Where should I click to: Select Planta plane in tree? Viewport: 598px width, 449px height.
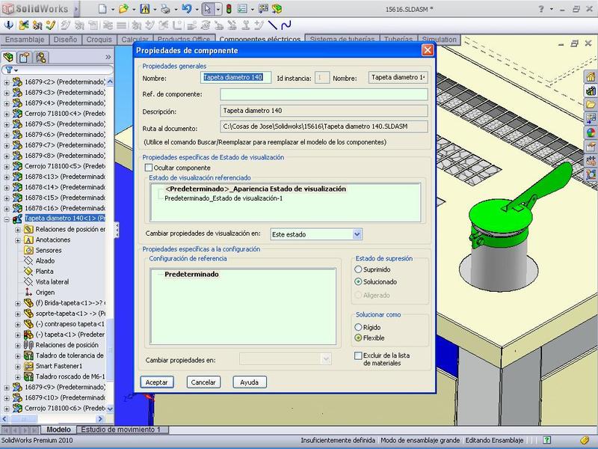pos(44,272)
